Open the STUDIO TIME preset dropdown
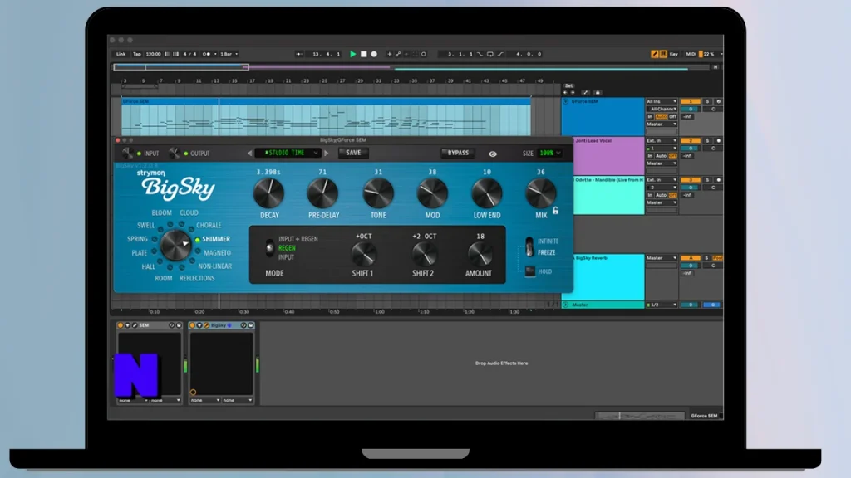This screenshot has height=478, width=851. tap(288, 153)
